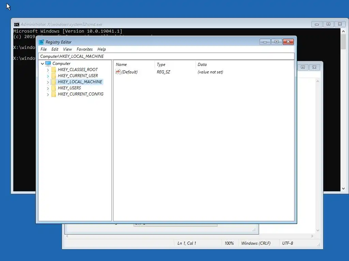Click the HKEY_CURRENT_USER folder icon
This screenshot has width=349, height=261.
pyautogui.click(x=54, y=76)
